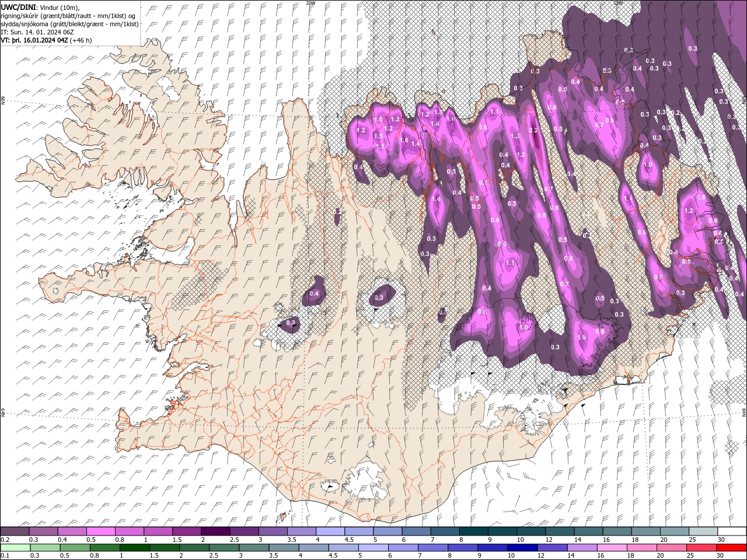Screen dimensions: 747x560
Task: Select the darkest green rain swatch for 1–1.5
Action: [x=135, y=548]
